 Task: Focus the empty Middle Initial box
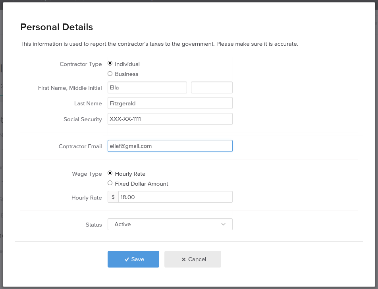pyautogui.click(x=211, y=88)
